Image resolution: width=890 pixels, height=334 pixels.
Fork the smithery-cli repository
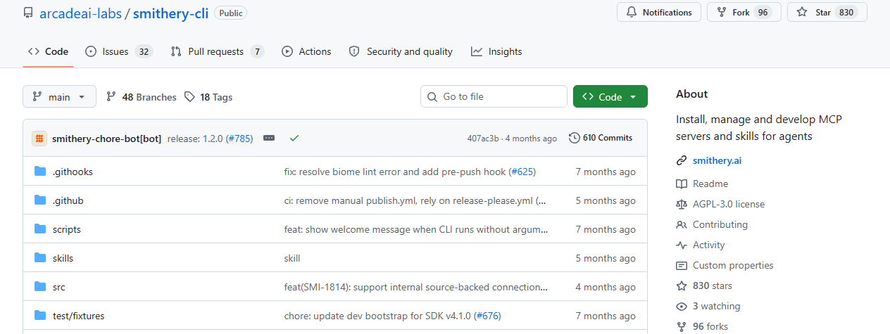(744, 13)
